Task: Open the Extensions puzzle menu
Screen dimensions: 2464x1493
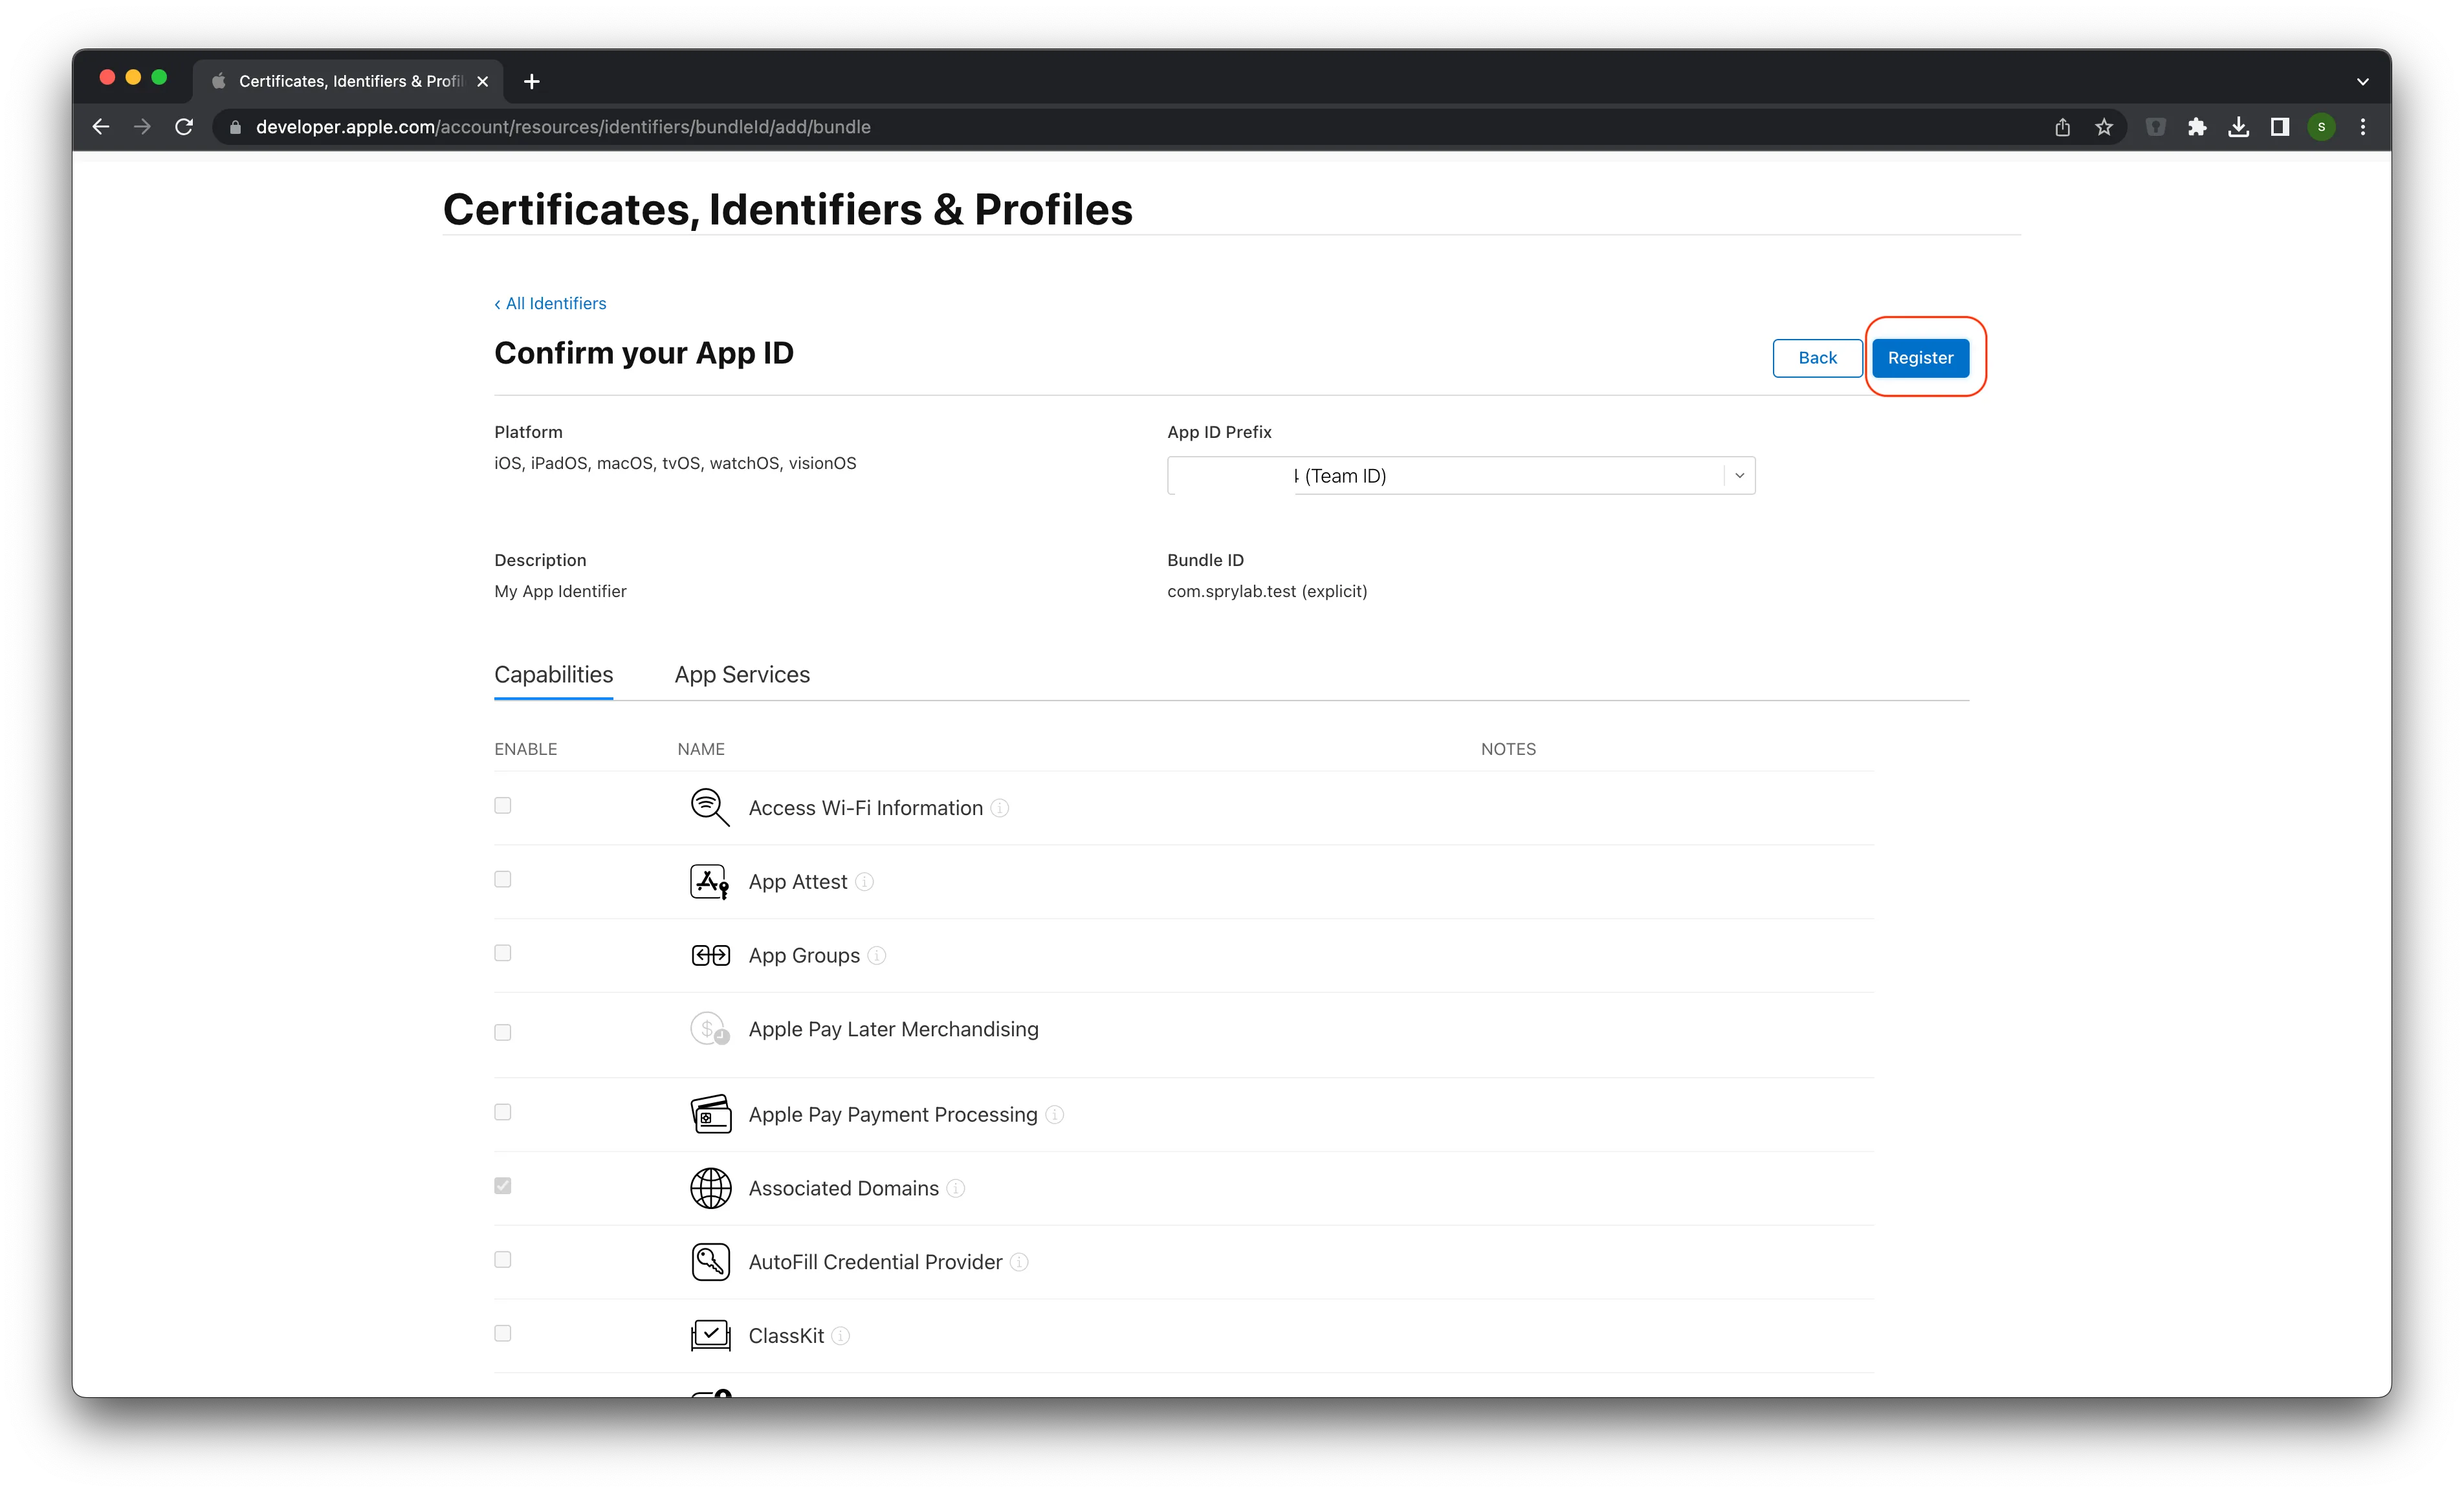Action: [2197, 127]
